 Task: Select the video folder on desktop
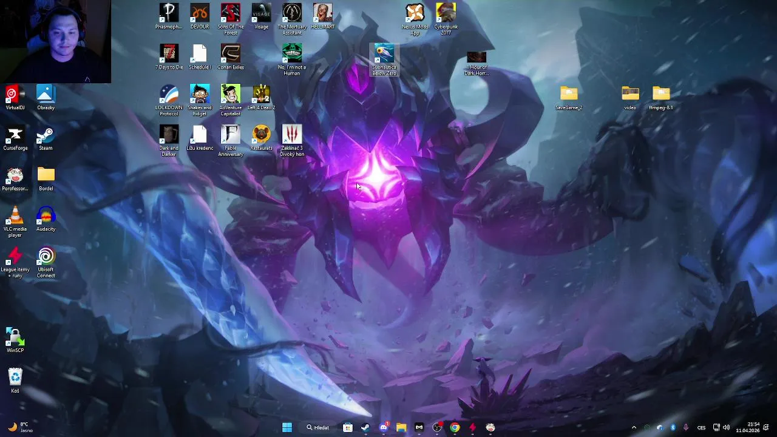click(x=630, y=97)
